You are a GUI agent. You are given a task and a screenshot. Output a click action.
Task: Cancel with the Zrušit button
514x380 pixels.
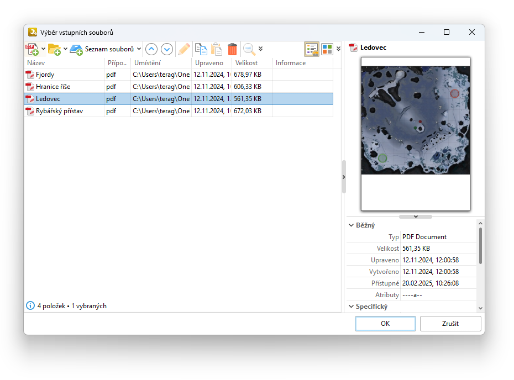click(x=450, y=324)
